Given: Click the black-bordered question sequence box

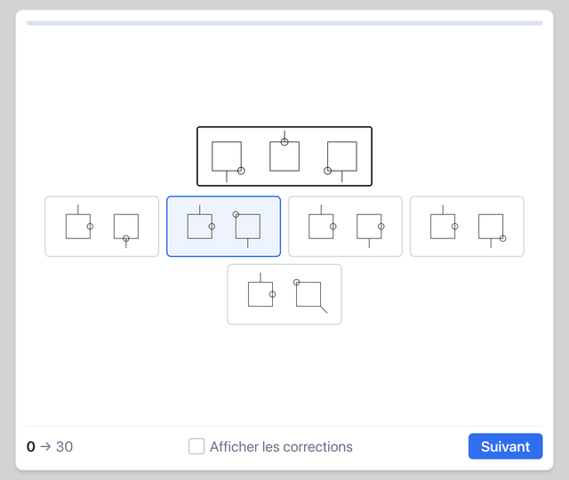Looking at the screenshot, I should [x=284, y=156].
